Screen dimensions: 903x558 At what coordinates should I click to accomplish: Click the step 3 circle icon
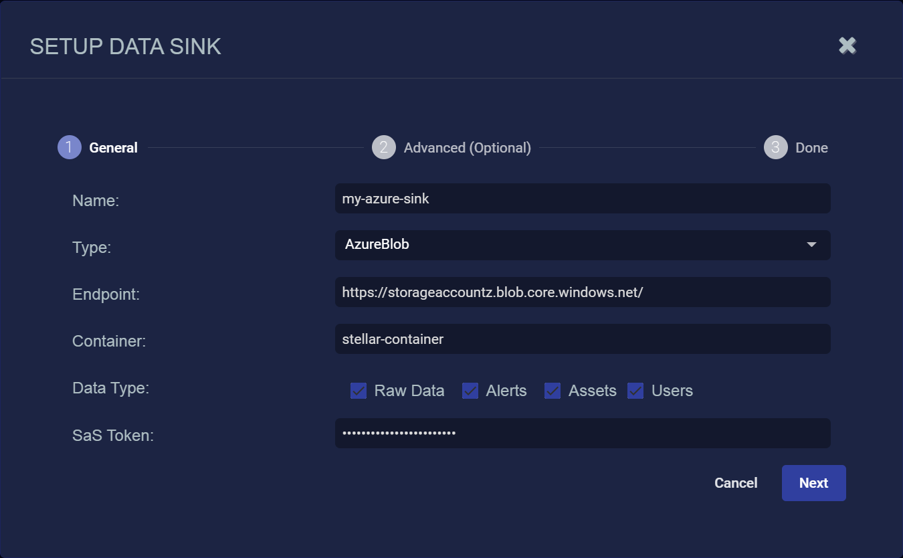[x=776, y=147]
